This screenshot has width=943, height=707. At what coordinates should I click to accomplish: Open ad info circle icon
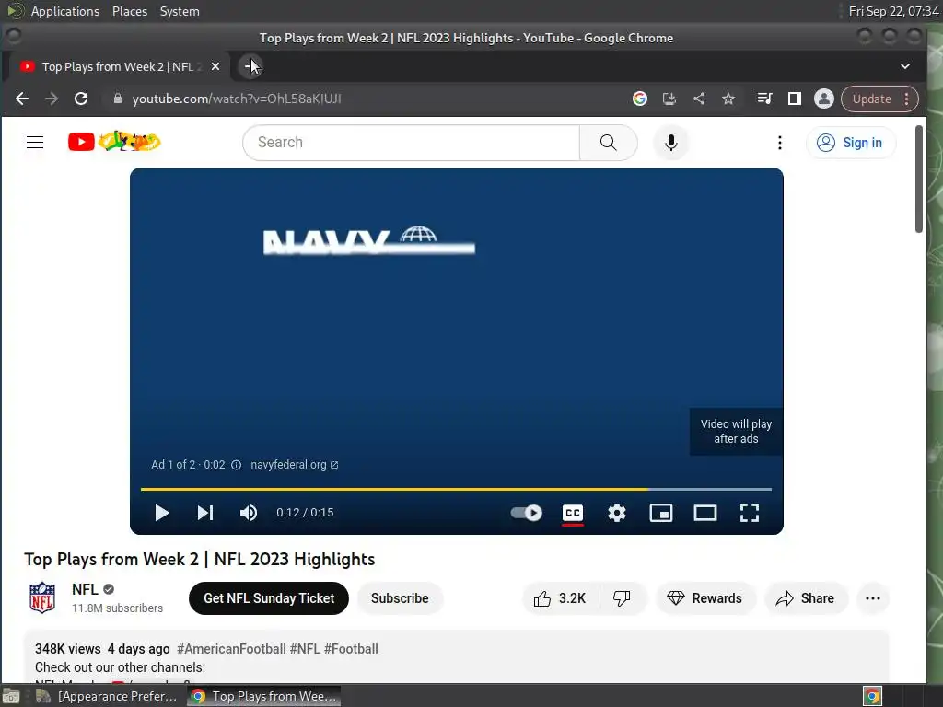pyautogui.click(x=237, y=465)
